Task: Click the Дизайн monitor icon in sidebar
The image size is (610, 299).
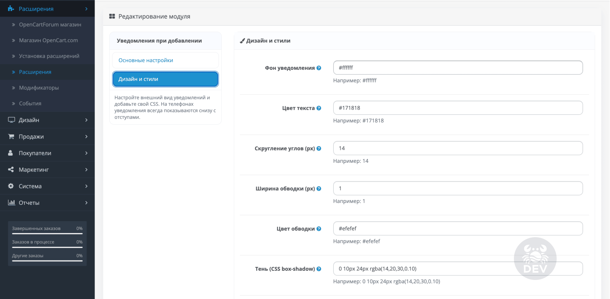Action: pos(11,120)
